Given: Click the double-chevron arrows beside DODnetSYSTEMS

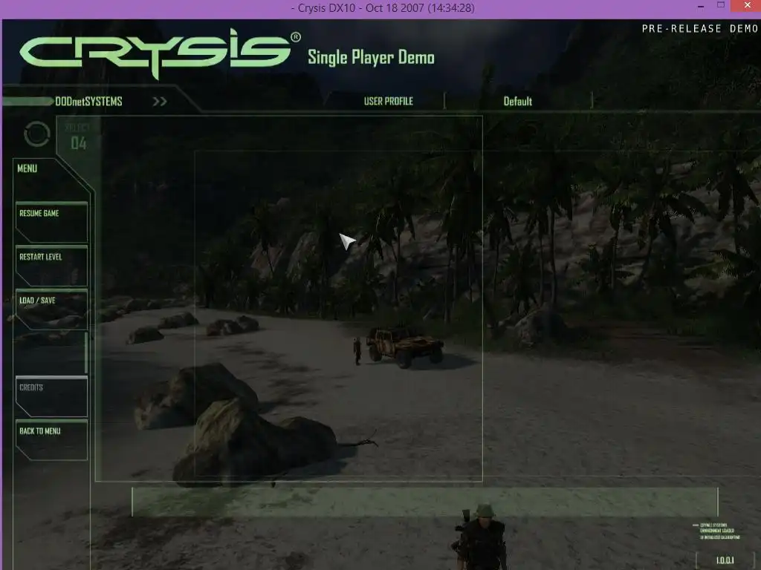Looking at the screenshot, I should (160, 101).
